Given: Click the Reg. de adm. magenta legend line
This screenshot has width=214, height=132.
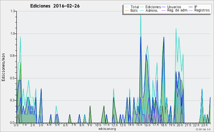Looking at the screenshot, I should (163, 10).
